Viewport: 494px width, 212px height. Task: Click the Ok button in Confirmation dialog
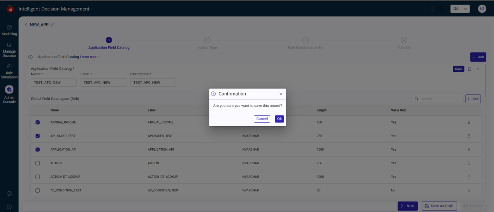point(279,119)
